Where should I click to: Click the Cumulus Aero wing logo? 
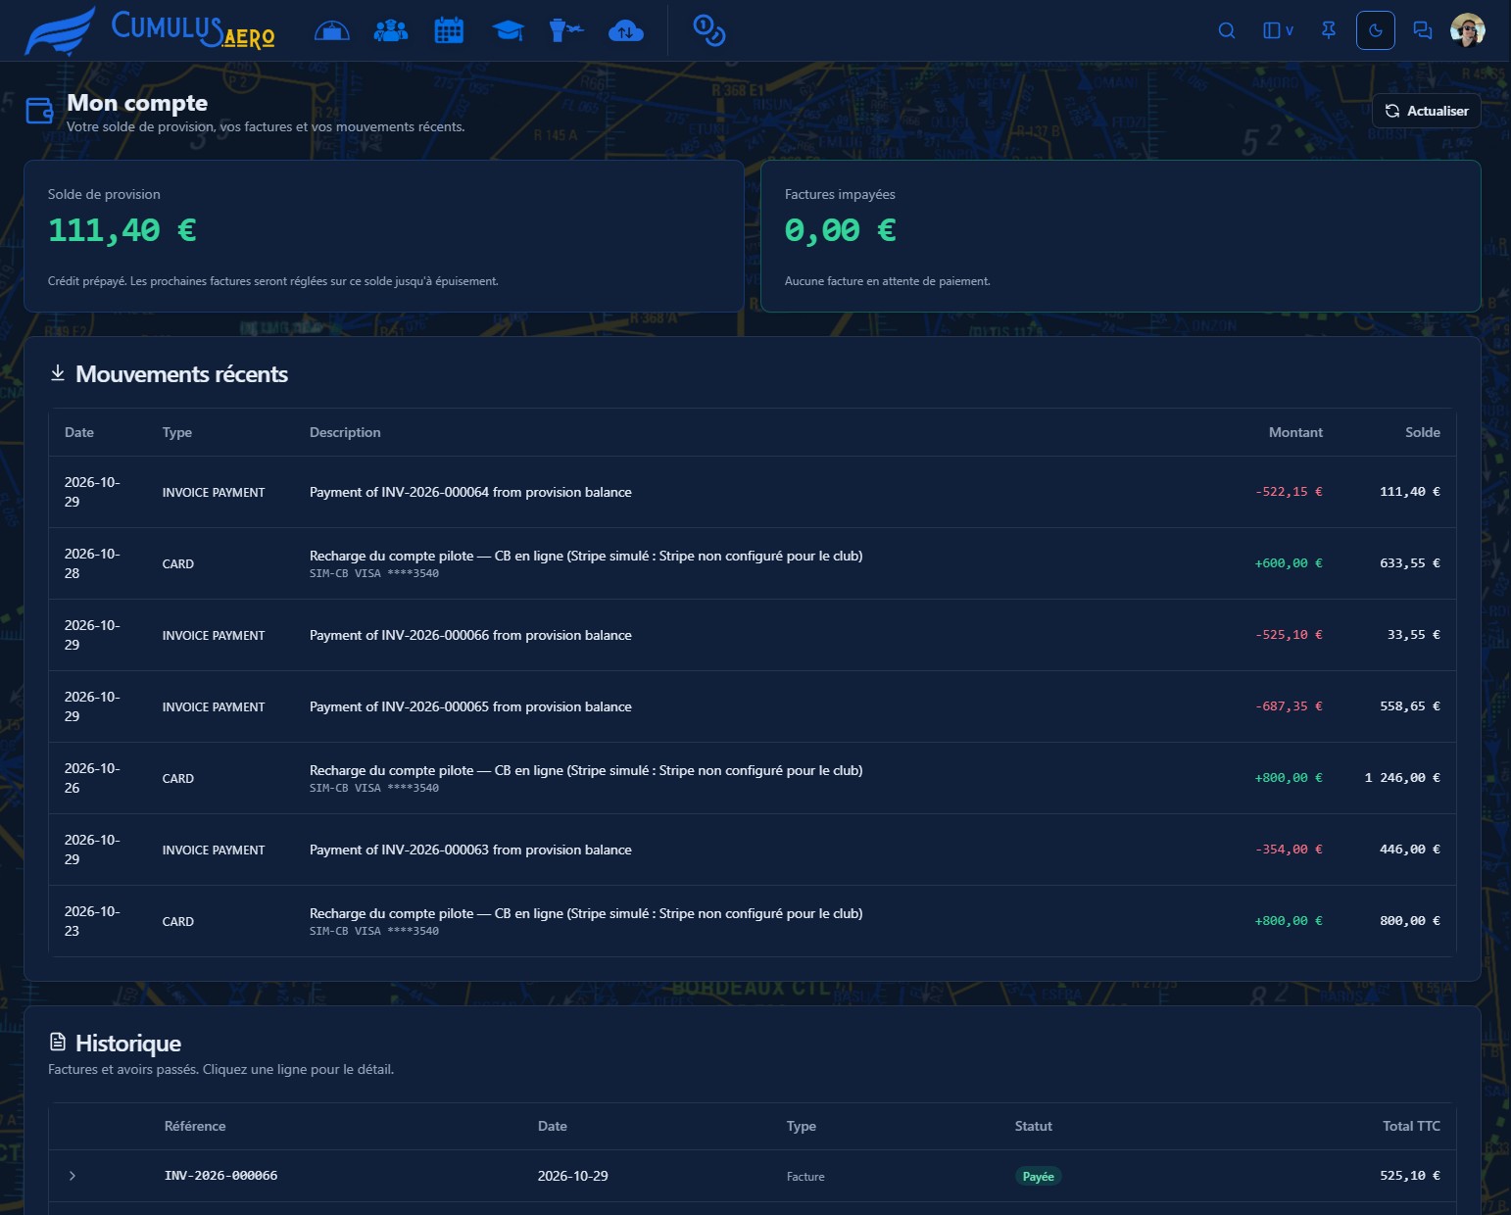click(60, 31)
